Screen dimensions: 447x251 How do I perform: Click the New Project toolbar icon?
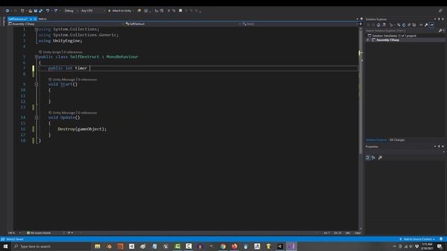(x=22, y=10)
